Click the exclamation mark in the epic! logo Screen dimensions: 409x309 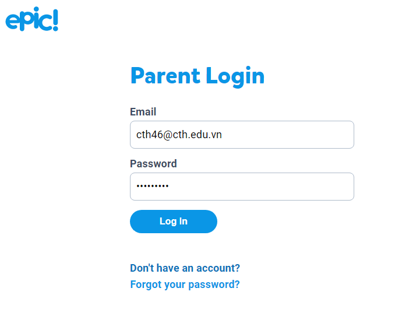click(x=55, y=19)
